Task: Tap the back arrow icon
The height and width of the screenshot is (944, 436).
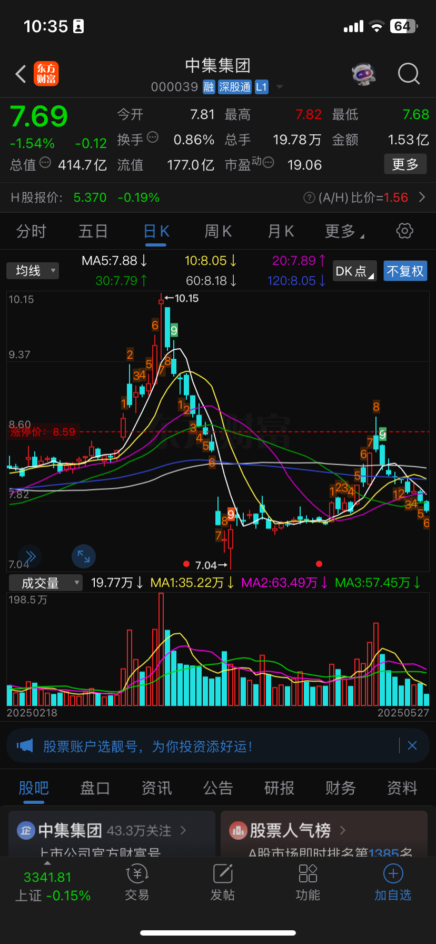Action: coord(21,74)
